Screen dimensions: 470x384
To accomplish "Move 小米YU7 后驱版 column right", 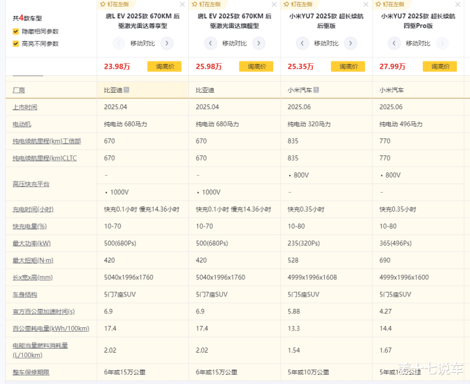I will (350, 44).
